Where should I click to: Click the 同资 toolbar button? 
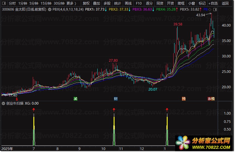(x=160, y=3)
